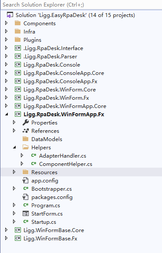Expand the References node arrow
This screenshot has width=162, height=253.
click(x=14, y=131)
